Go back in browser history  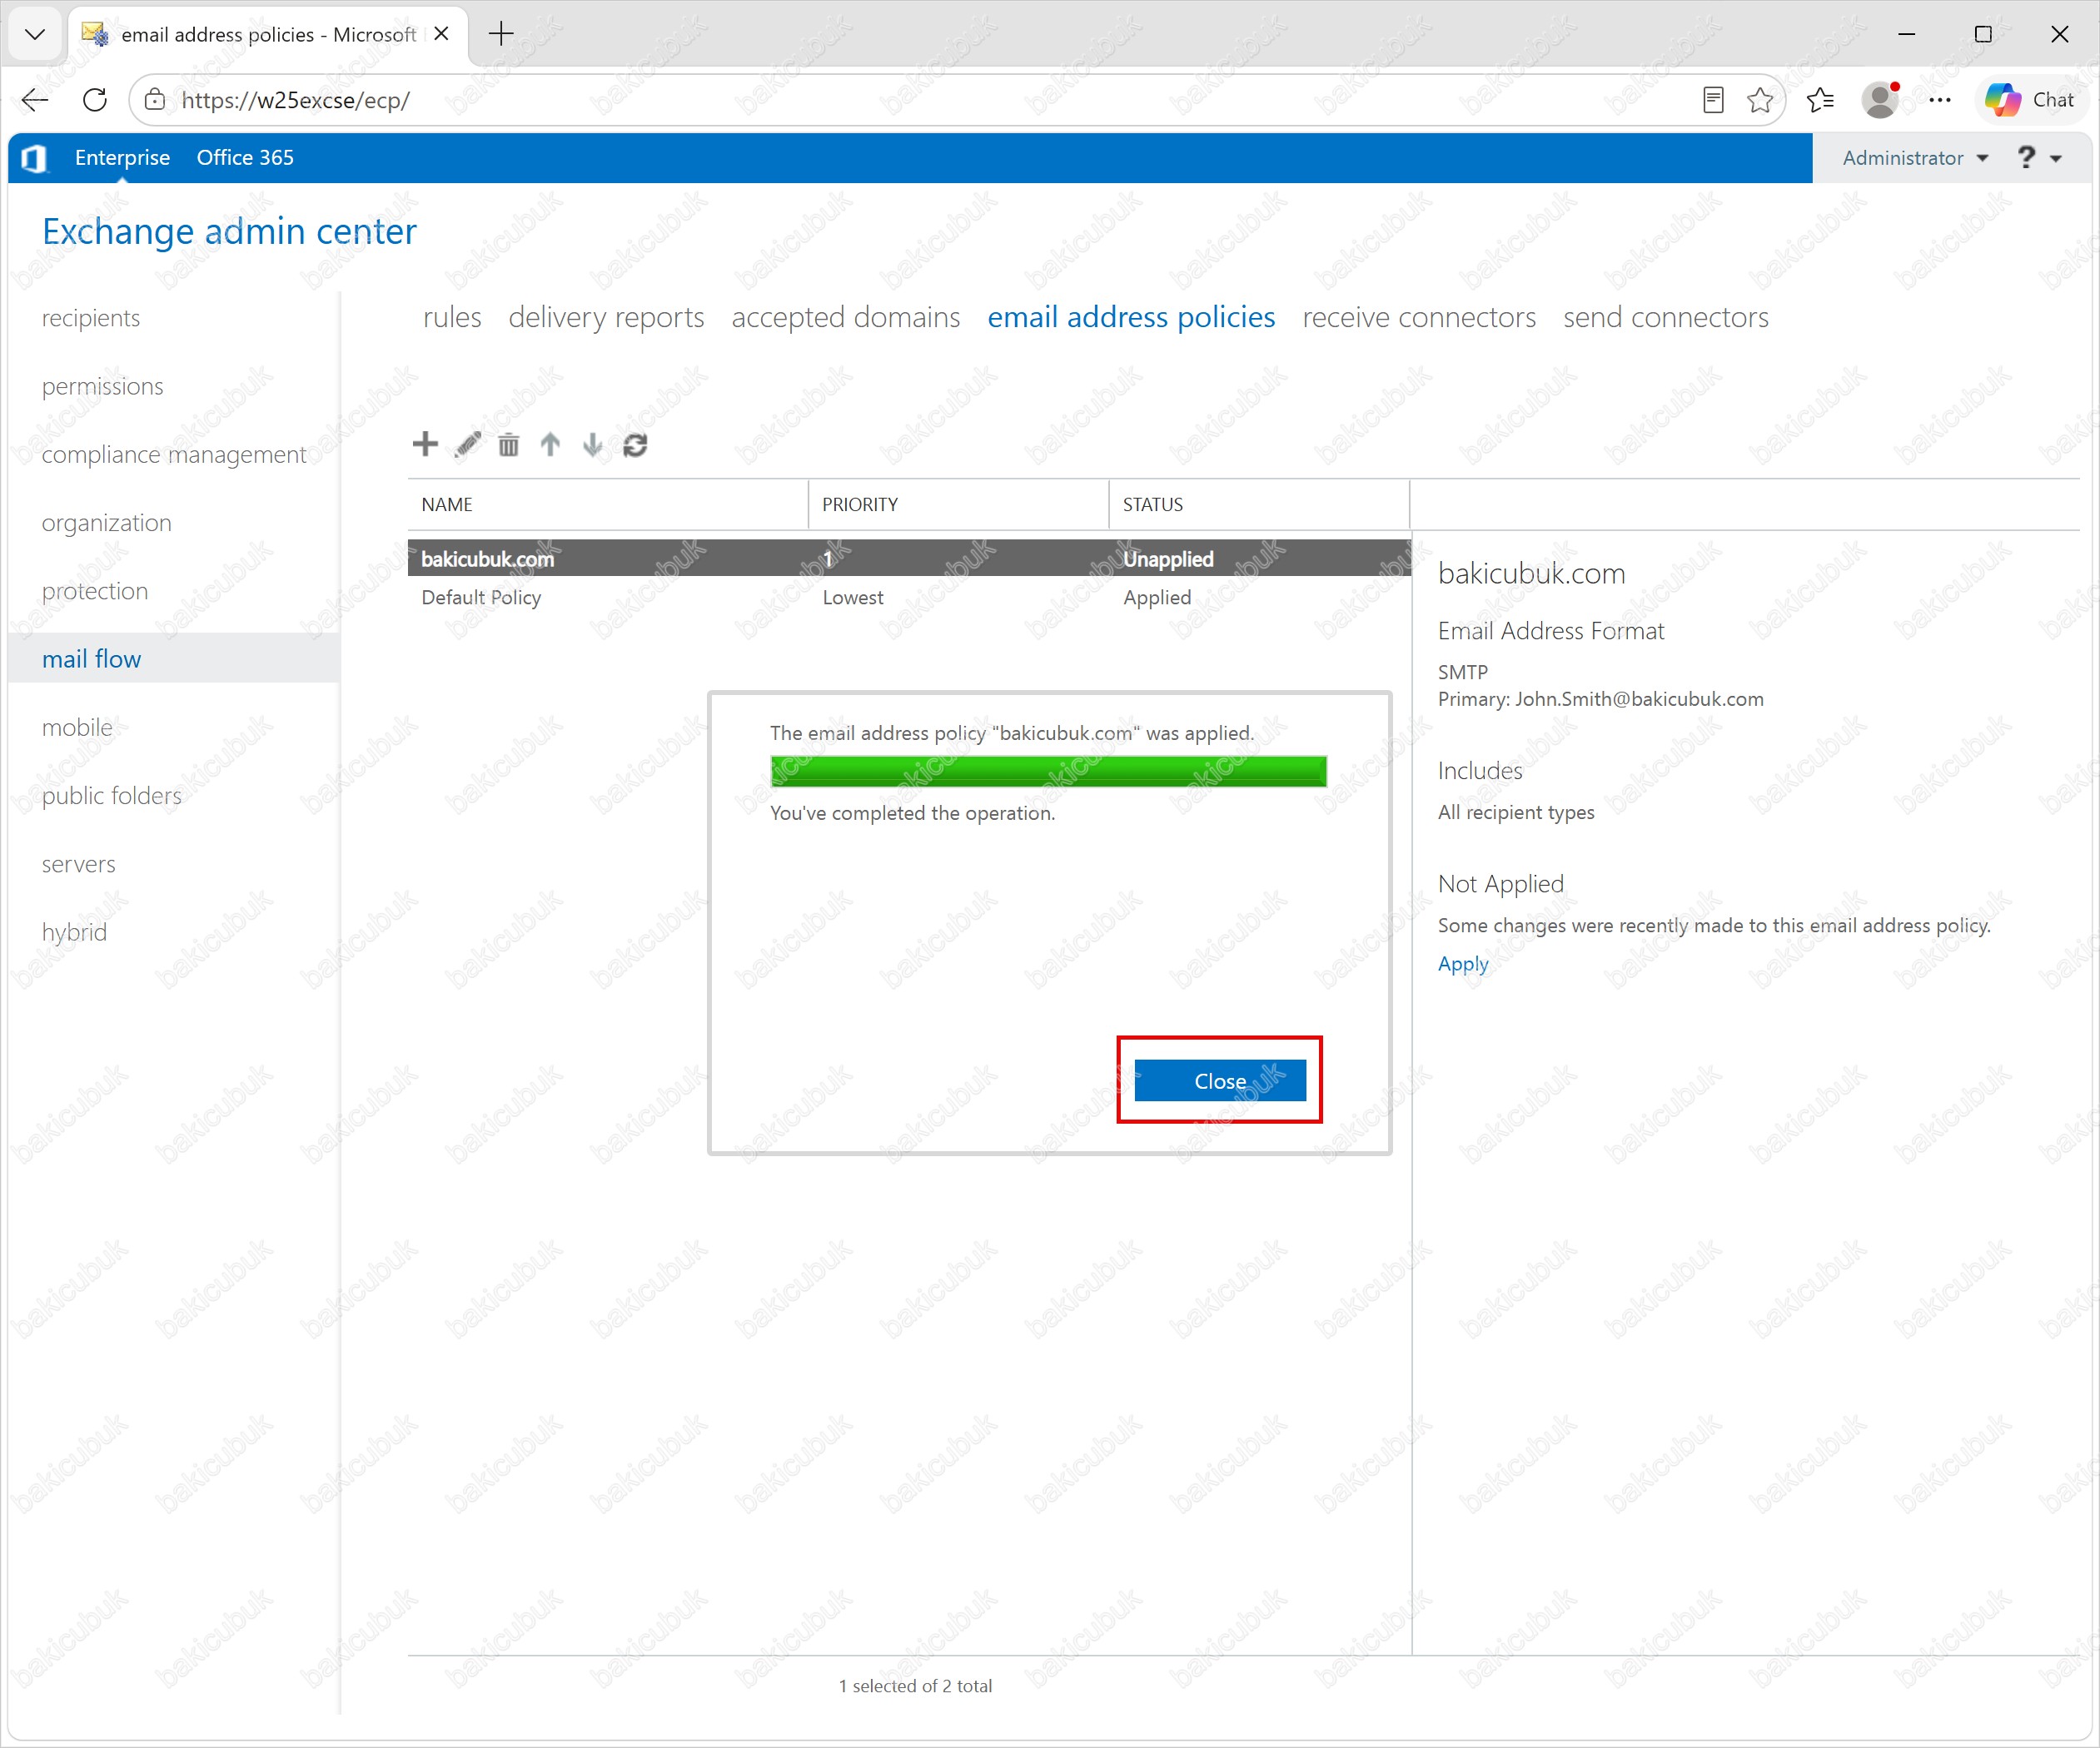pyautogui.click(x=35, y=100)
